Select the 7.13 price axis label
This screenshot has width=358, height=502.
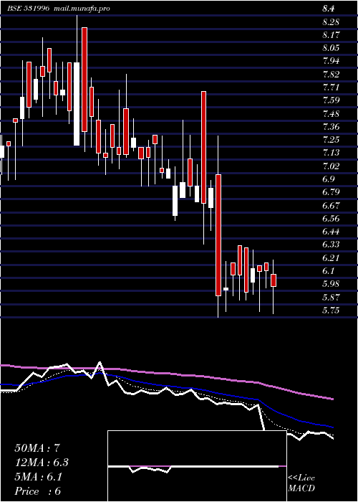tap(331, 153)
